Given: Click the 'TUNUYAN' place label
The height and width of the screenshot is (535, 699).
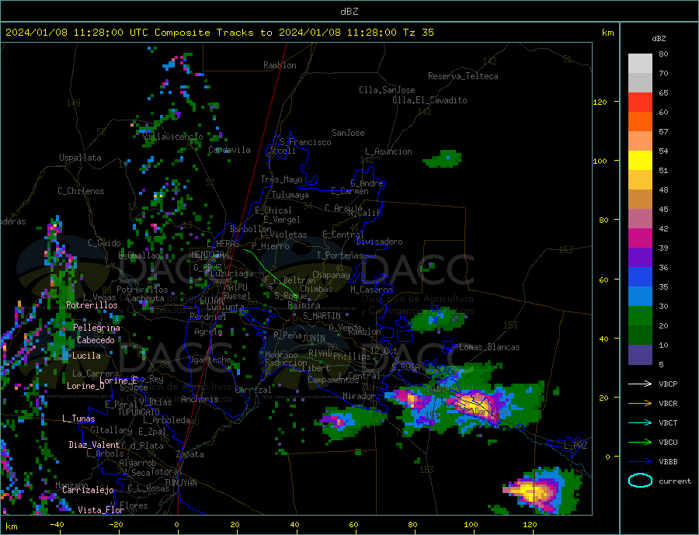Looking at the screenshot, I should [181, 483].
